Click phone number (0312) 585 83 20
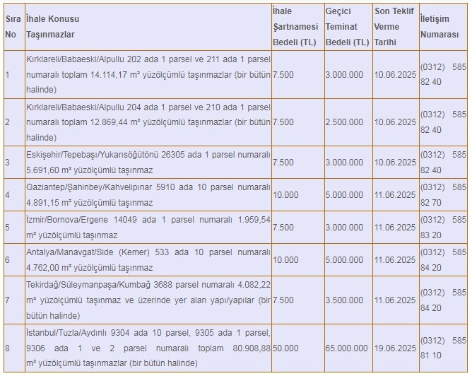 point(443,228)
